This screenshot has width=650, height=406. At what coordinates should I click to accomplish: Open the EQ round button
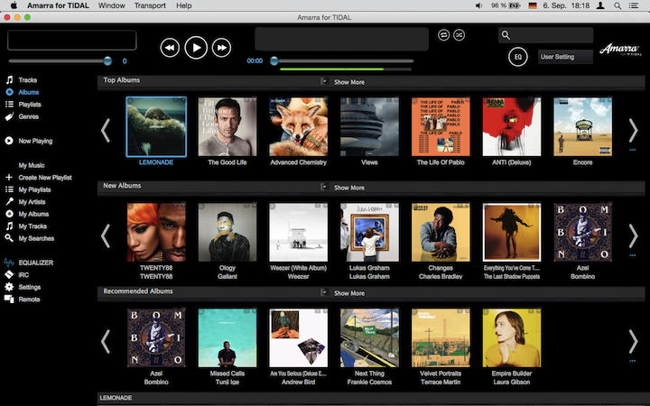(518, 57)
